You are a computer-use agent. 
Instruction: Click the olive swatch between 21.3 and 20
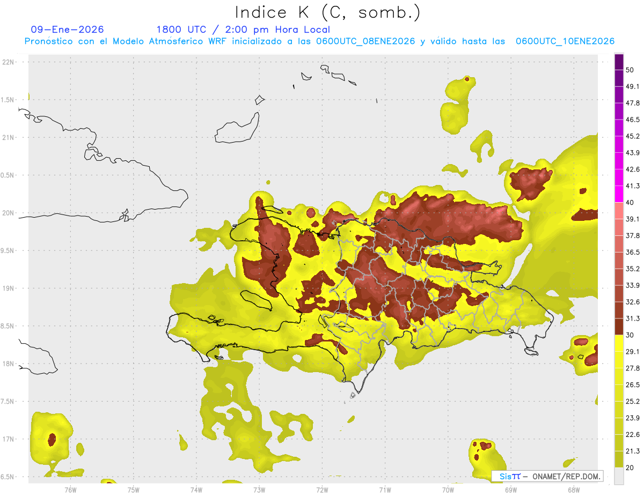619,459
